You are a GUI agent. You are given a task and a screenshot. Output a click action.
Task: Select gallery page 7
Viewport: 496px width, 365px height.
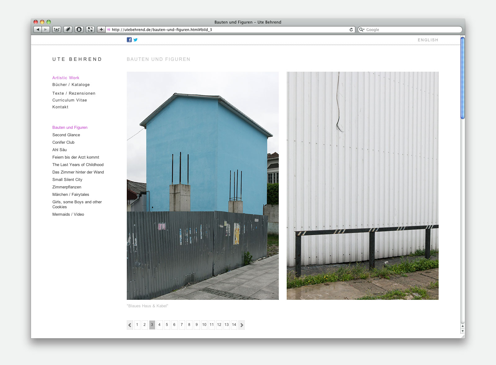pyautogui.click(x=182, y=325)
